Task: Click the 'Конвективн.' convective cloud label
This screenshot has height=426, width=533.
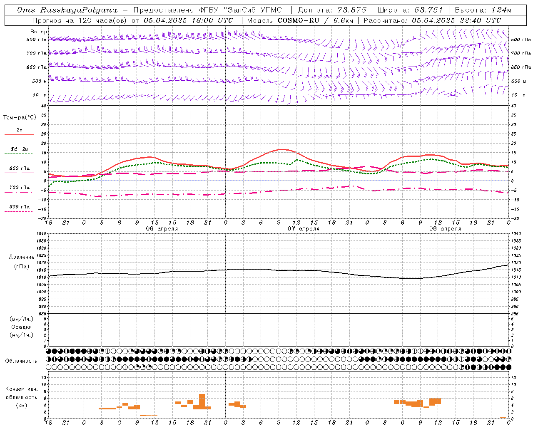Action: pyautogui.click(x=22, y=389)
